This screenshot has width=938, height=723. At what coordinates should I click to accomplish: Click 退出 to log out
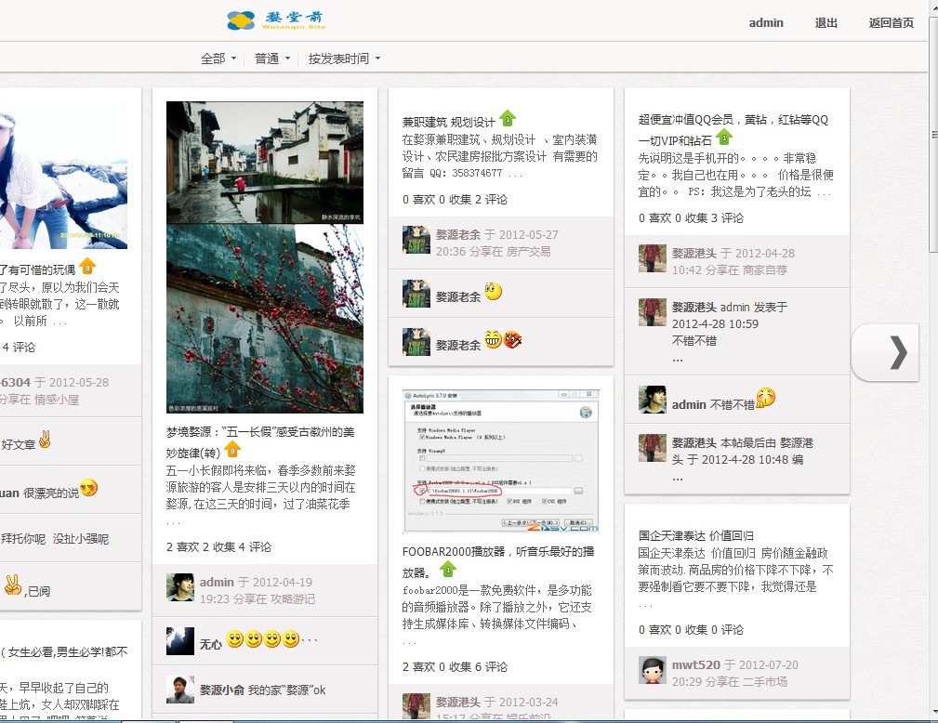coord(826,22)
